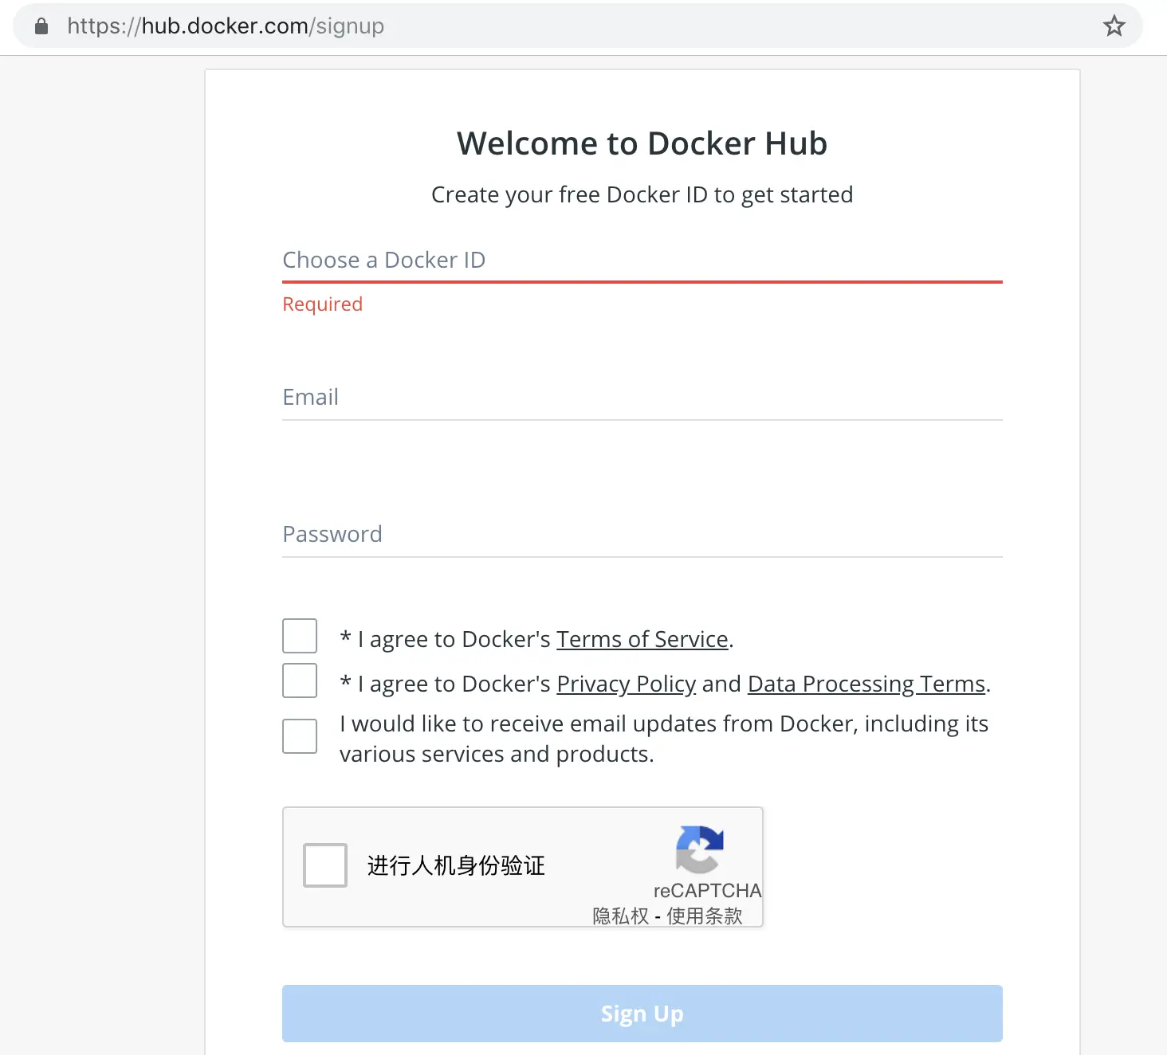The image size is (1167, 1055).
Task: Focus the Password input field
Action: [642, 535]
